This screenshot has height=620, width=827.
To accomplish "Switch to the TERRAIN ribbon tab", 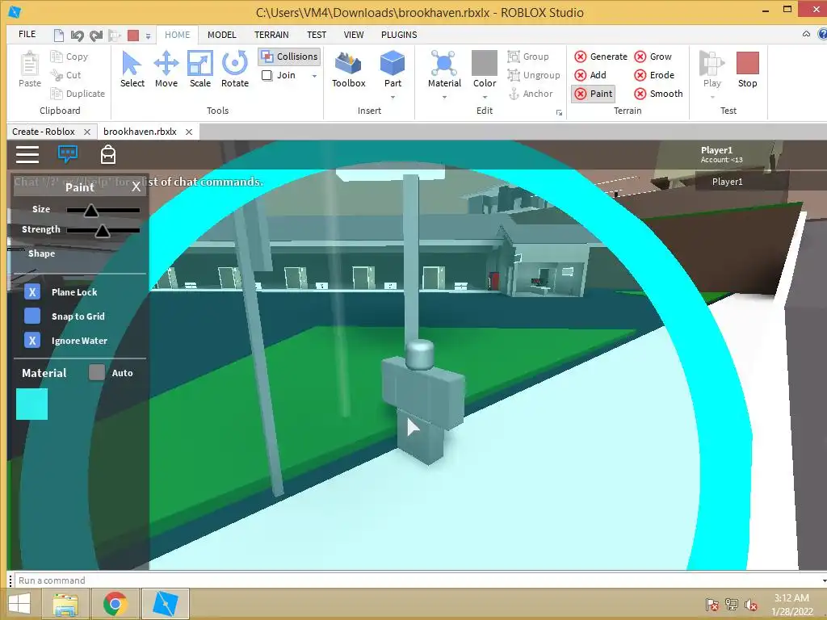I will tap(271, 35).
